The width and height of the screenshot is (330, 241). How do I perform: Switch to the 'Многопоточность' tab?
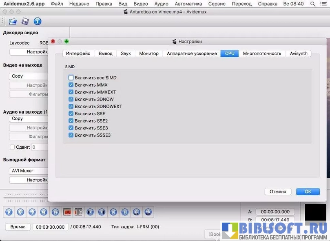click(x=262, y=54)
